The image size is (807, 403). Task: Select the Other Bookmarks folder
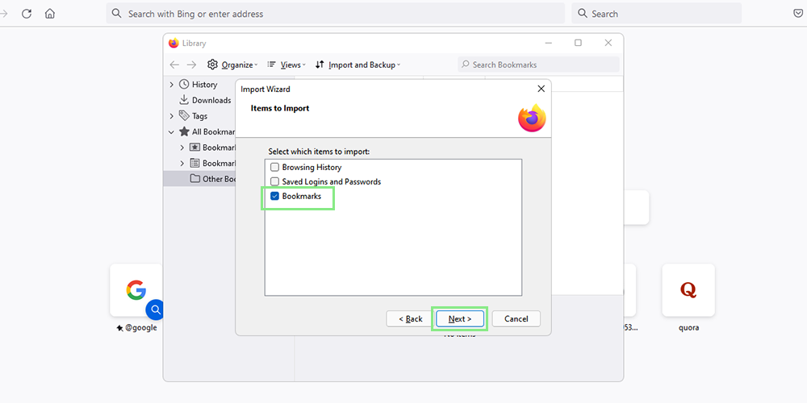[220, 179]
